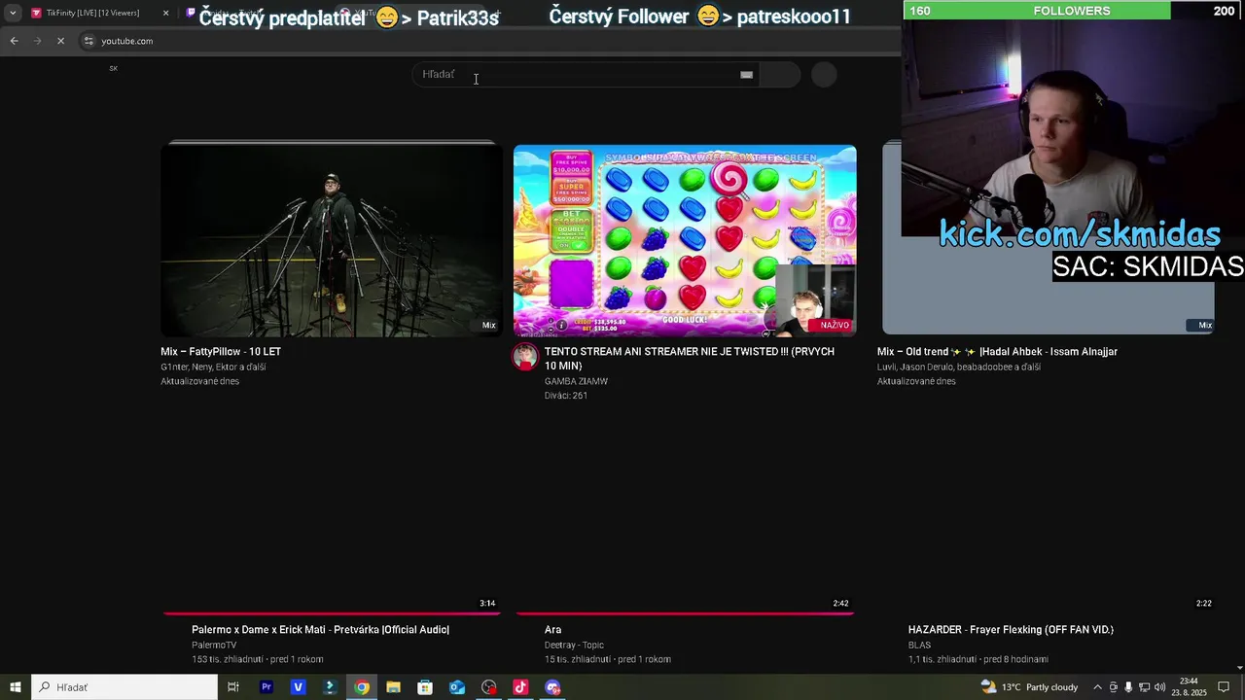Go back with the browser back arrow
This screenshot has width=1245, height=700.
click(x=14, y=41)
